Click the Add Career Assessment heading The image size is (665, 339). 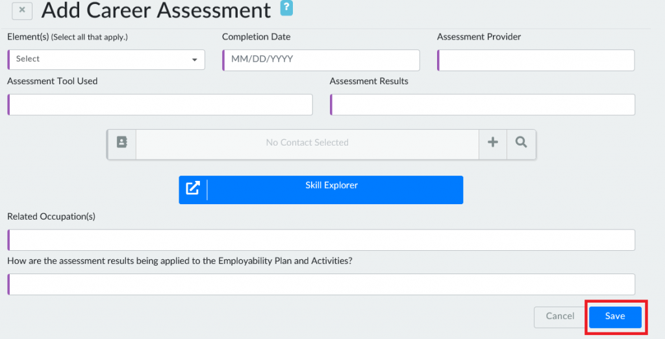(156, 10)
